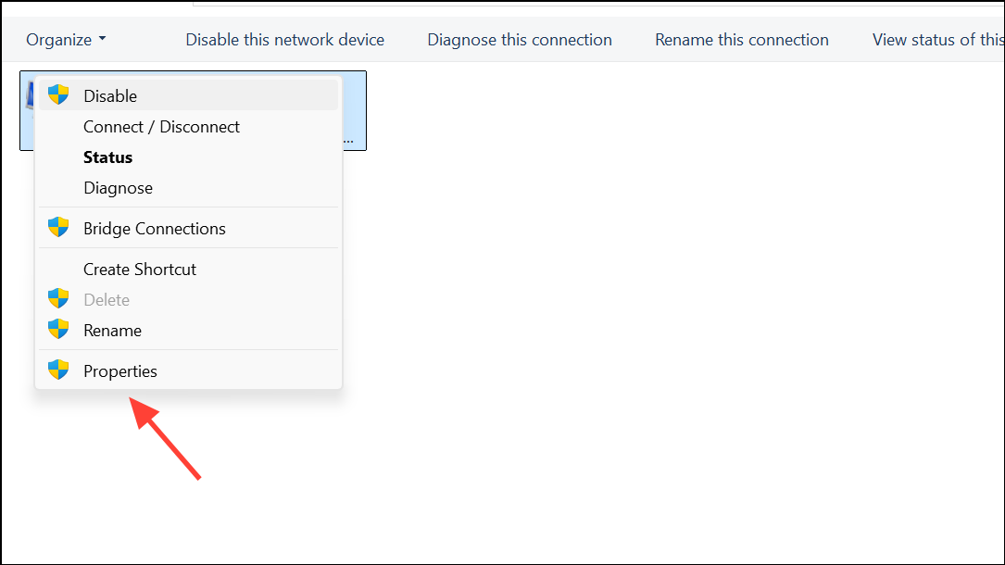Click the shield icon next to Properties

(x=57, y=370)
